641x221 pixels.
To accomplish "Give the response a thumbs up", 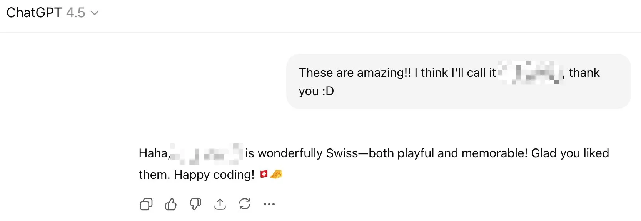I will click(171, 204).
